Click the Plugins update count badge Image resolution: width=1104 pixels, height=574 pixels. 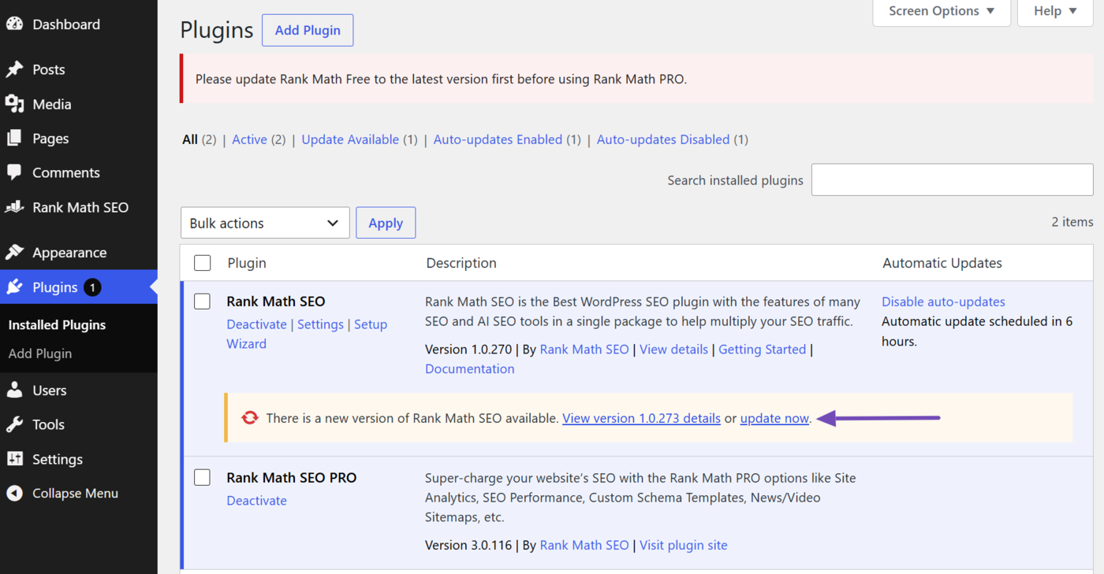point(92,287)
